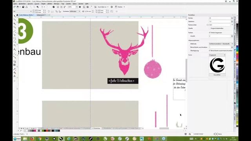This screenshot has width=251, height=141.
Task: Open the Methode dropdown in docker
Action: (x=221, y=44)
